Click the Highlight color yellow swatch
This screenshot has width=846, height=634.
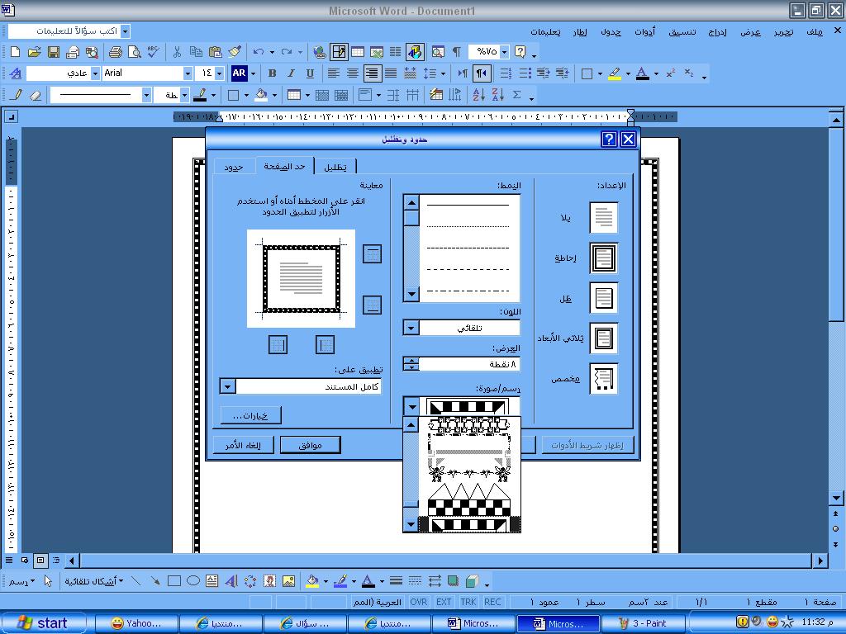click(615, 73)
